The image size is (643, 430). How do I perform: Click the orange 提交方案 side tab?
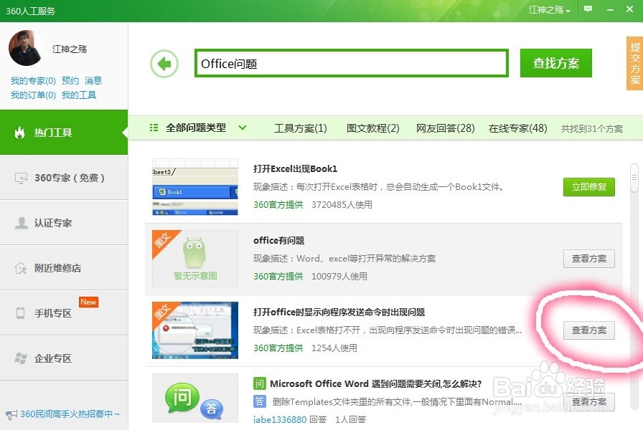[635, 64]
